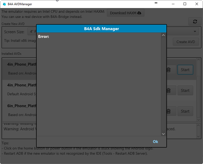203x164 pixels.
Task: Click the Create AVD button
Action: tap(186, 42)
